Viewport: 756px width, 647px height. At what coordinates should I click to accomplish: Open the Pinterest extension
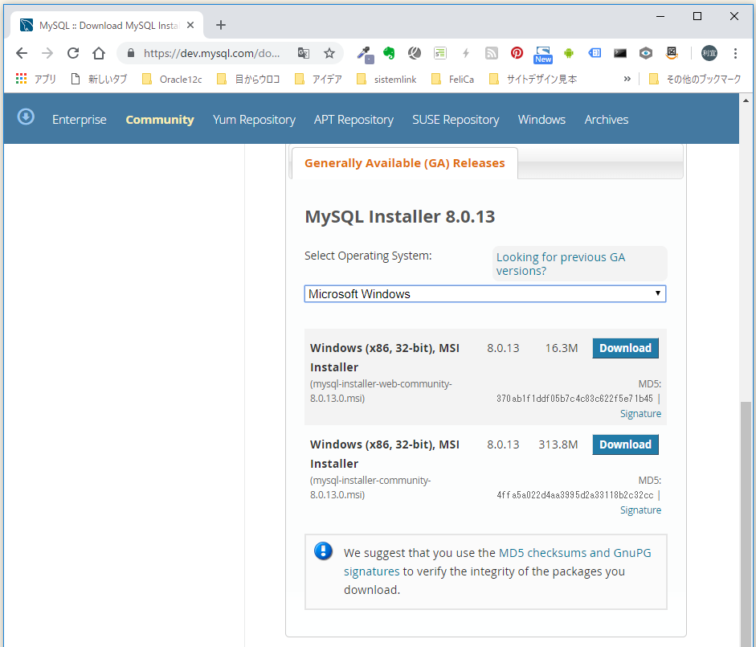[x=517, y=53]
